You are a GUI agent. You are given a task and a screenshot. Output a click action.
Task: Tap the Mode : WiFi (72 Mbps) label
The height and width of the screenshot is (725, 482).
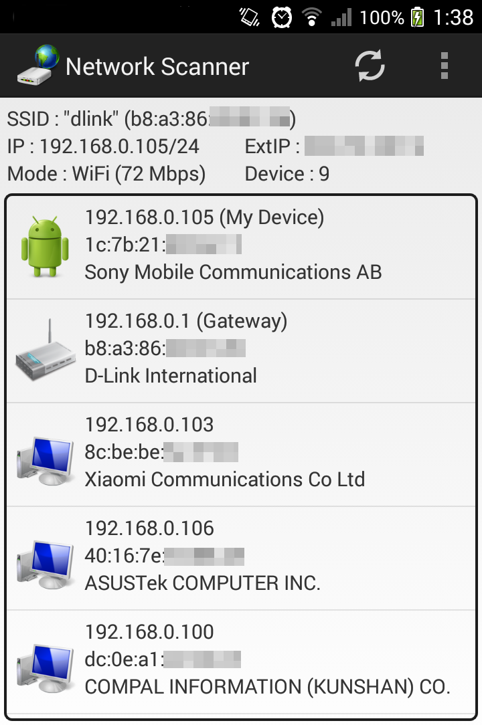(x=106, y=175)
